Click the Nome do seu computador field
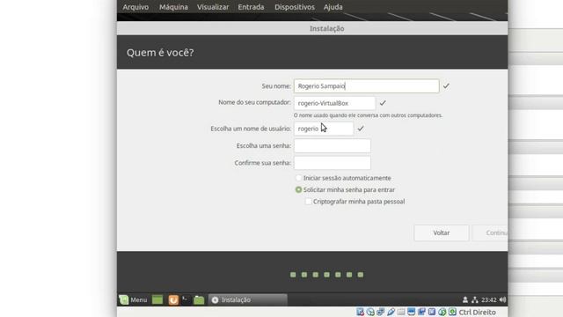 (334, 103)
